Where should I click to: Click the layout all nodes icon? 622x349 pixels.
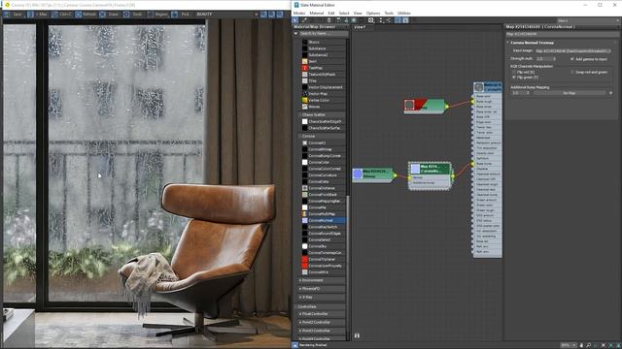(381, 20)
